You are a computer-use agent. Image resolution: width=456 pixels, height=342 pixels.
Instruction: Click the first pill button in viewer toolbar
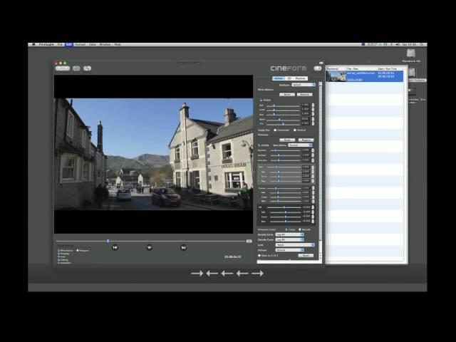pos(63,68)
